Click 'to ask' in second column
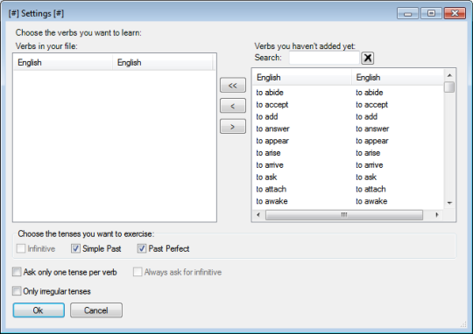Screen dimensions: 473x334 [366, 177]
